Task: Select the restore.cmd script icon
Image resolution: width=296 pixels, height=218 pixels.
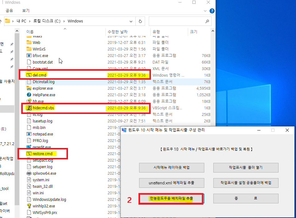Action: 29,154
